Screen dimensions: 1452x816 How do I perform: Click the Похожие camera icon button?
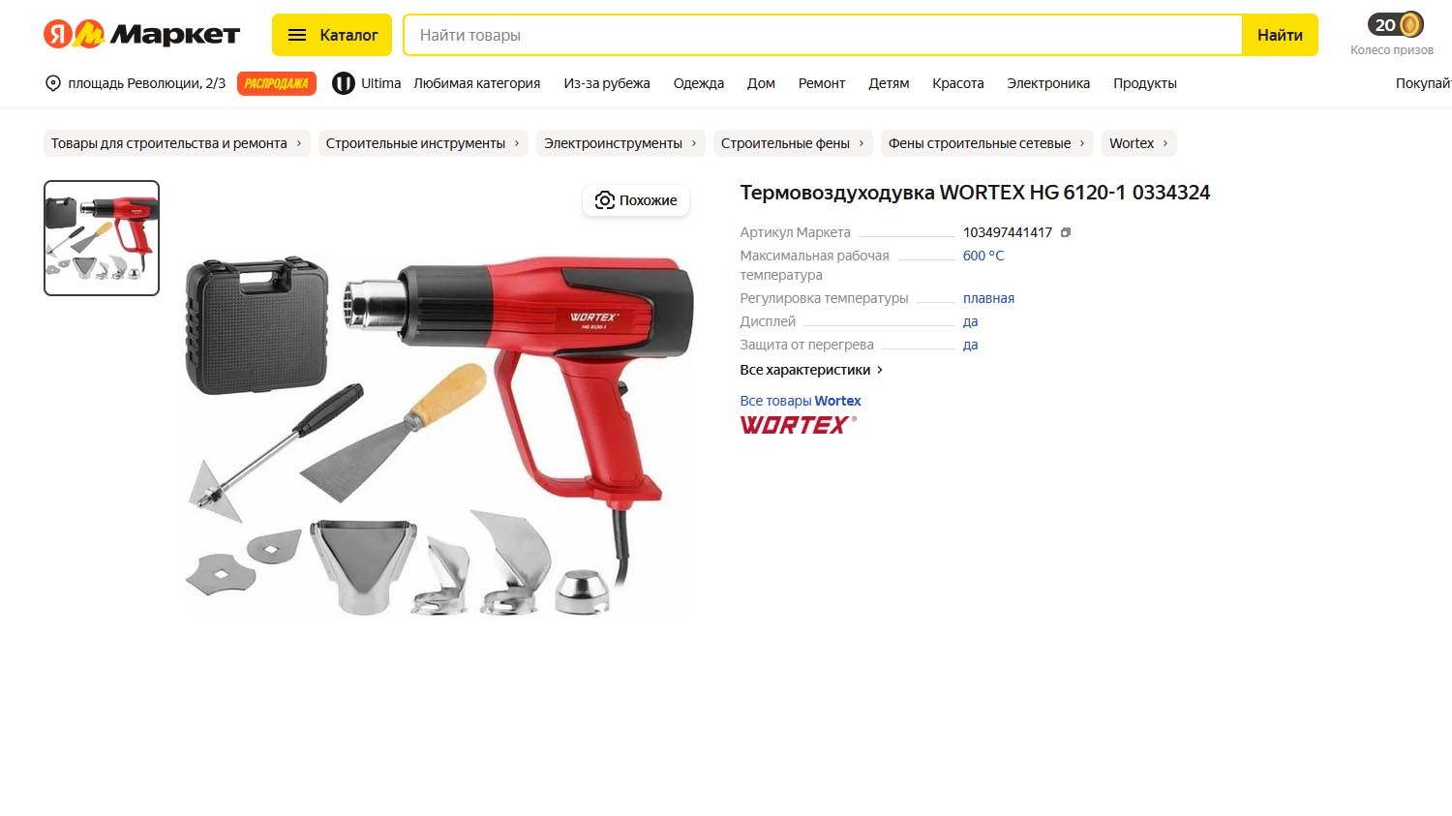636,200
